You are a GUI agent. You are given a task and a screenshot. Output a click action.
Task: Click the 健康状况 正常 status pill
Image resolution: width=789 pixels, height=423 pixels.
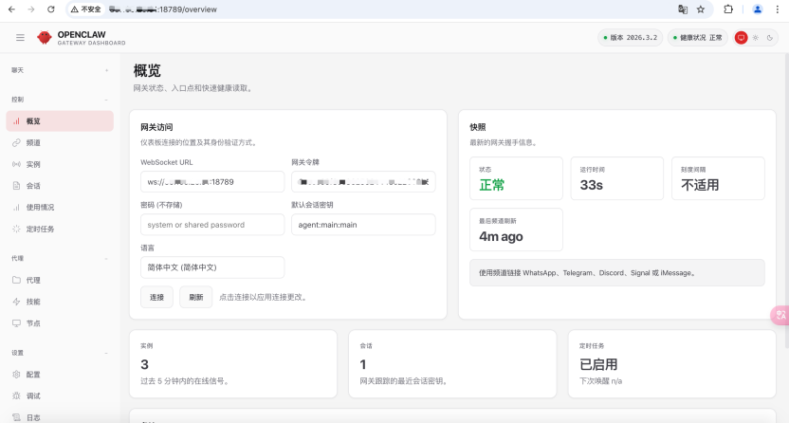point(698,38)
